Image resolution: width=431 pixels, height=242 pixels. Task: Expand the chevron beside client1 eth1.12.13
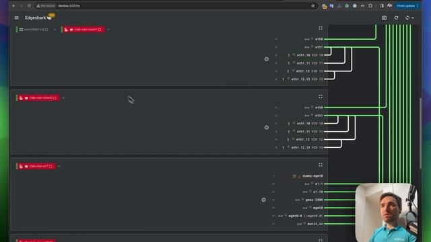[276, 79]
